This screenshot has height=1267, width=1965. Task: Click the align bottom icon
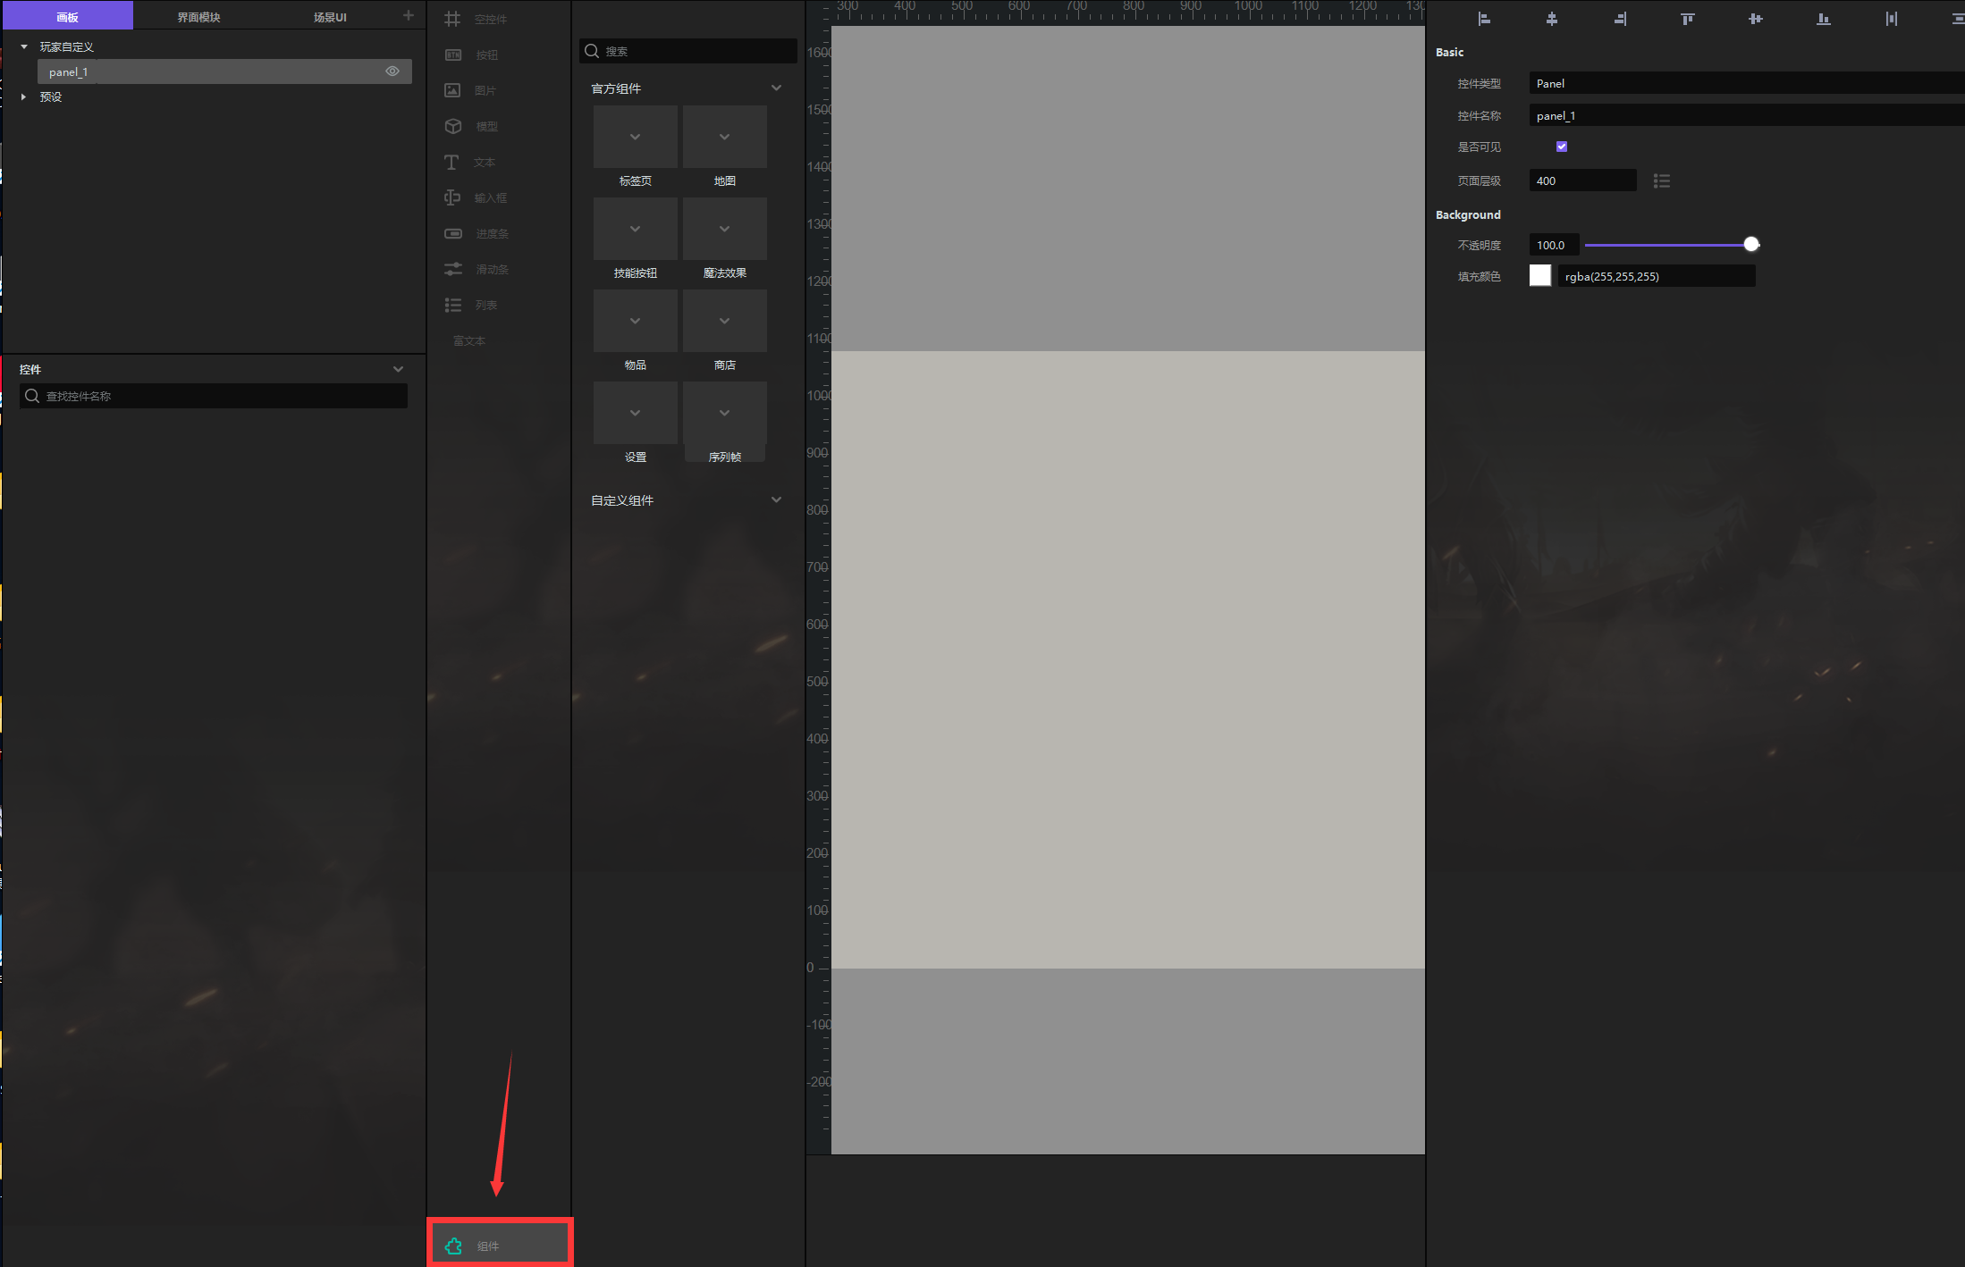pos(1824,19)
